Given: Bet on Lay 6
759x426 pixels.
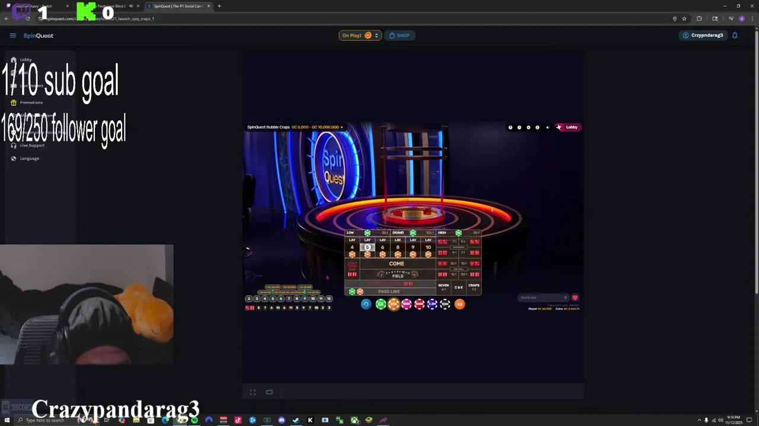Looking at the screenshot, I should 382,247.
